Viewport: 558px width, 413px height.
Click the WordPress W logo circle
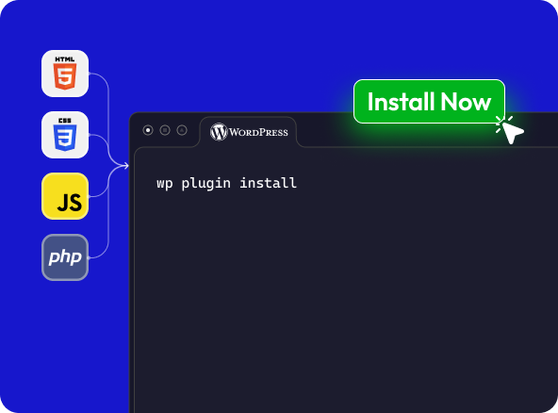[219, 132]
